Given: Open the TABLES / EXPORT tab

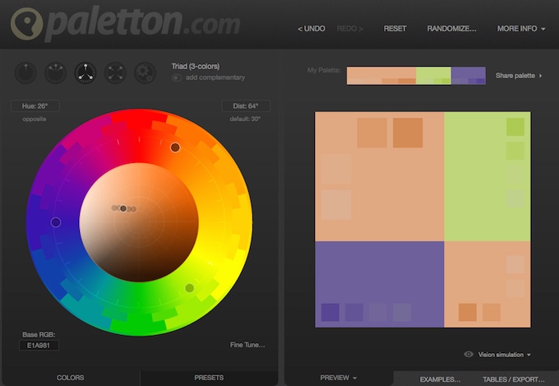Looking at the screenshot, I should 513,379.
